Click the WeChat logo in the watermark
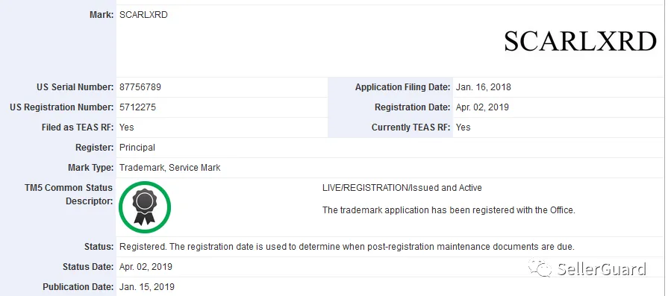The width and height of the screenshot is (668, 296). tap(540, 268)
